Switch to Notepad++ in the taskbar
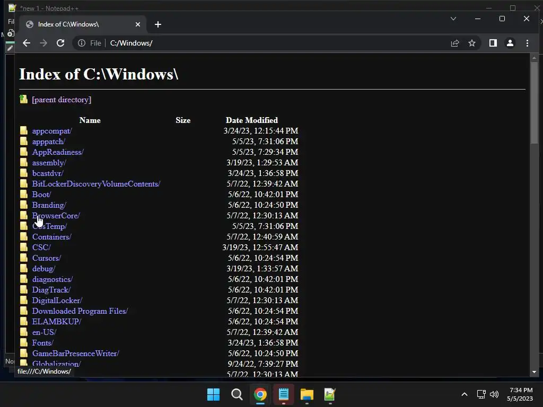 330,394
